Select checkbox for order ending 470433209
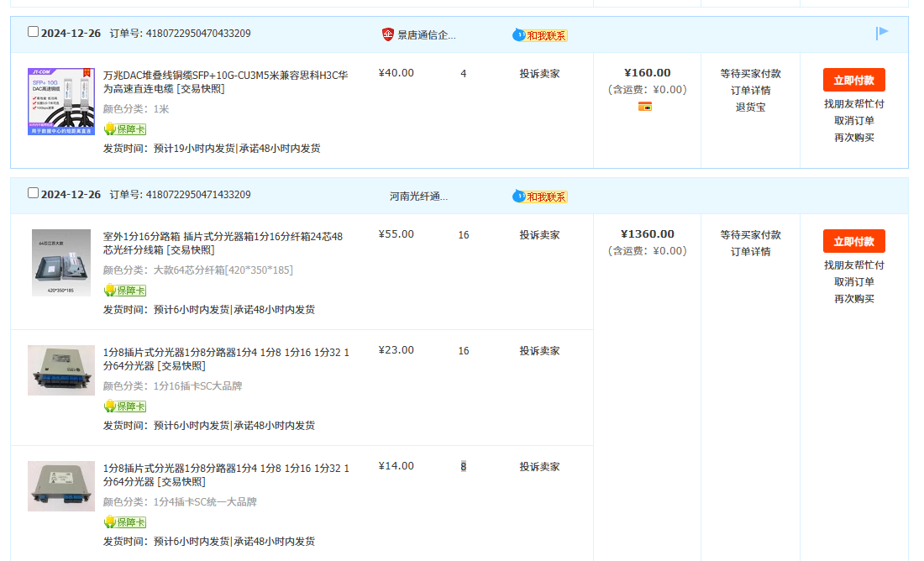Screen dimensions: 924x561 tap(34, 32)
